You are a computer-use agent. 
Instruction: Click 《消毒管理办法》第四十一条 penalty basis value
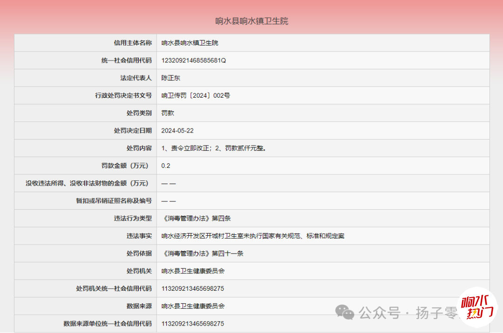pos(203,253)
